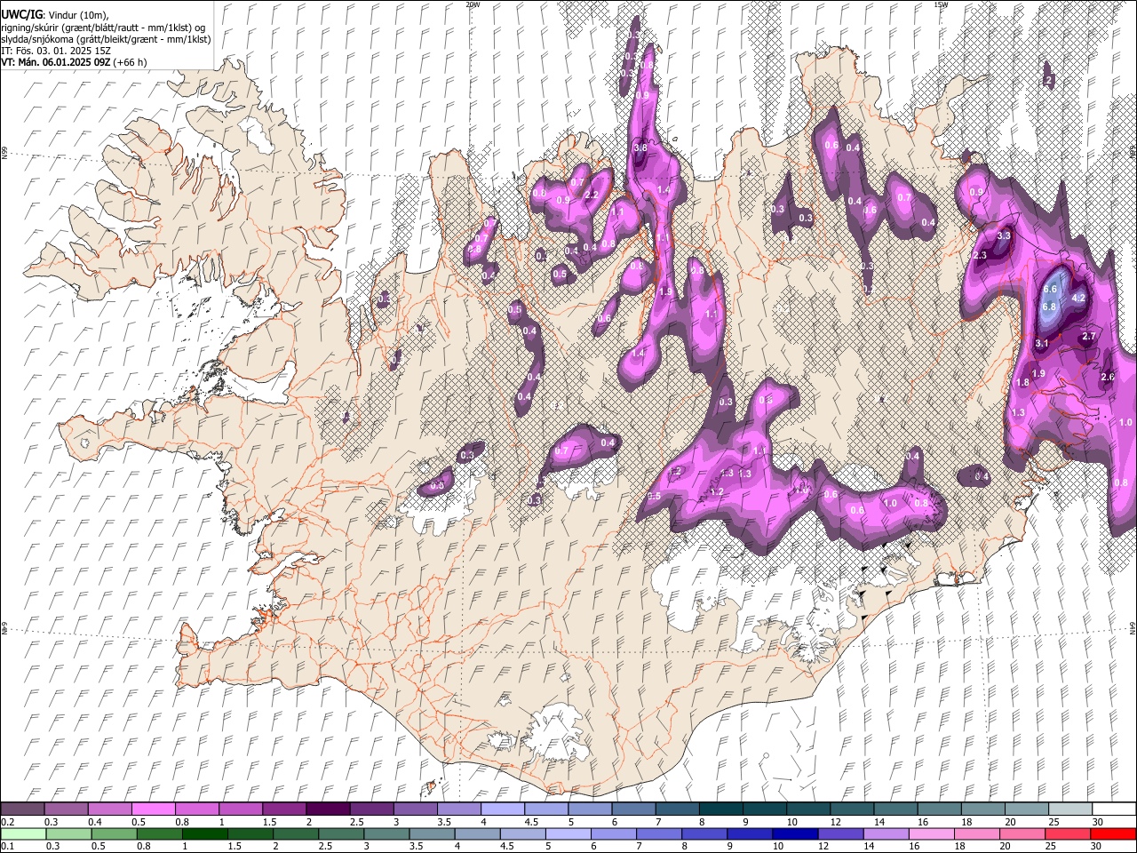Select the slate snow swatch from 6 to 7
This screenshot has width=1137, height=853.
click(x=632, y=809)
